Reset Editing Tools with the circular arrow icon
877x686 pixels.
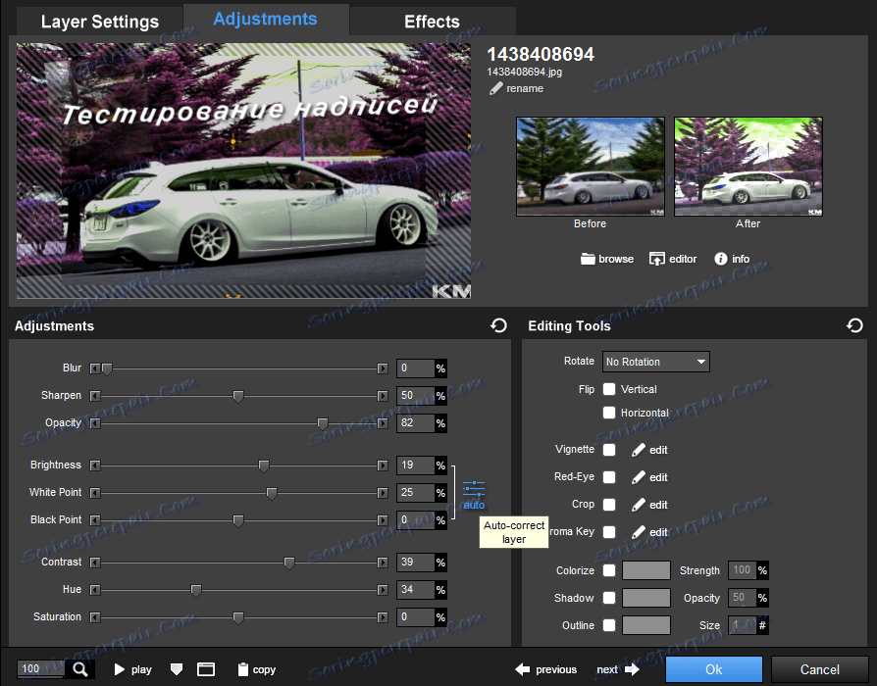click(x=854, y=325)
